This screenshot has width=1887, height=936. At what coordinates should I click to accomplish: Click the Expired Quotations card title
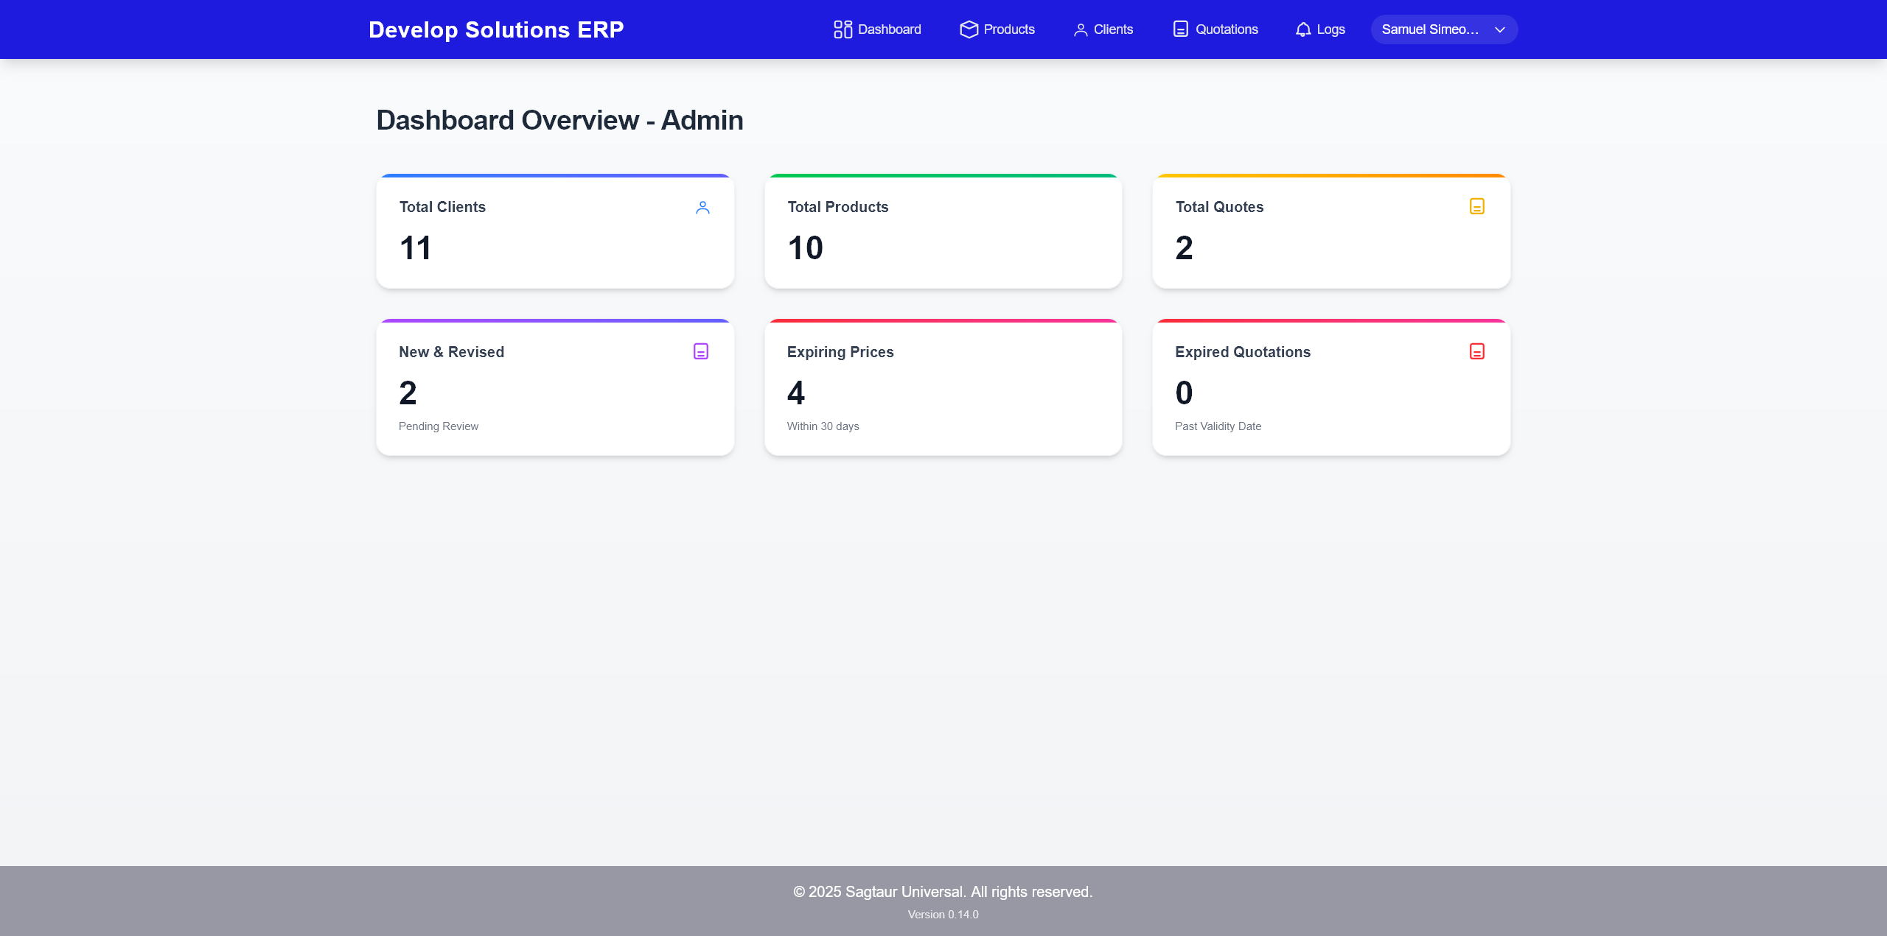pyautogui.click(x=1242, y=352)
